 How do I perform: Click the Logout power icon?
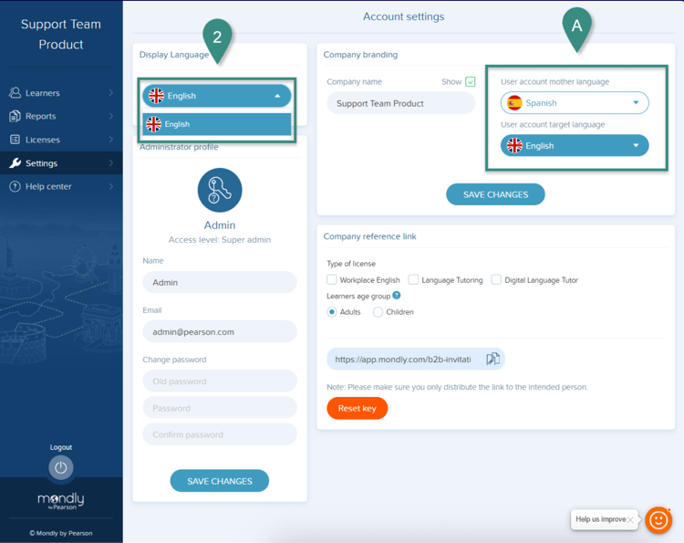pos(60,467)
